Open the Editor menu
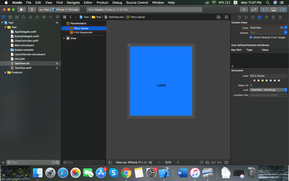This screenshot has height=181, width=289. click(x=88, y=2)
